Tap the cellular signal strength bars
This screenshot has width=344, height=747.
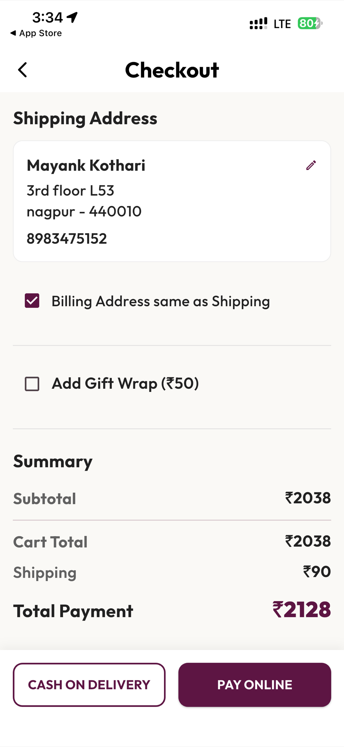(x=258, y=24)
